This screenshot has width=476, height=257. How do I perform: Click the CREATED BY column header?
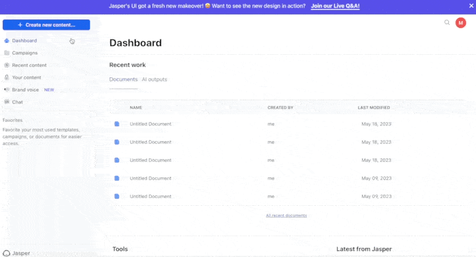point(280,108)
